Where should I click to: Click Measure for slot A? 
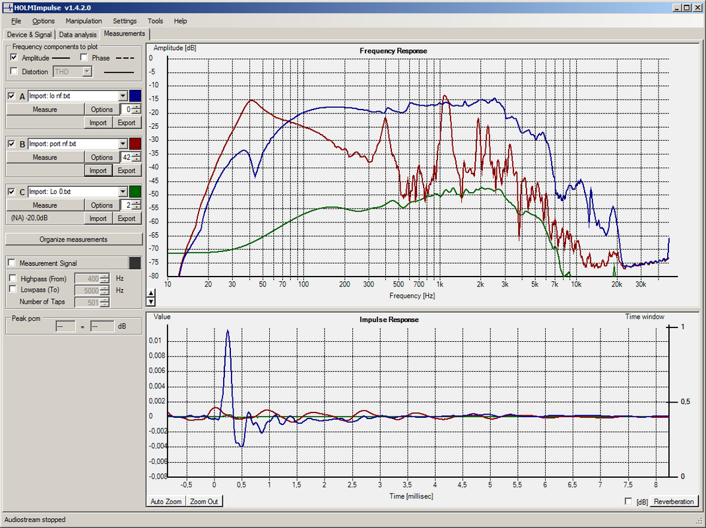pos(45,110)
